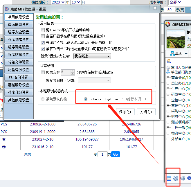Open the FTP备份设置 tab
Image resolution: width=191 pixels, height=187 pixels.
click(x=19, y=77)
